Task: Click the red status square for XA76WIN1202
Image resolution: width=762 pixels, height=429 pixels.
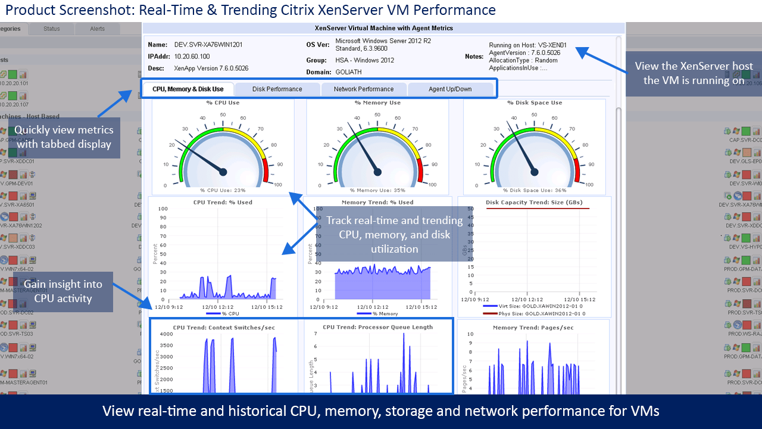Action: [x=14, y=217]
